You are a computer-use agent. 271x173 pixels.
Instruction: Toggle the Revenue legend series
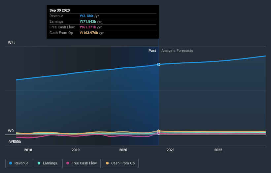19,163
